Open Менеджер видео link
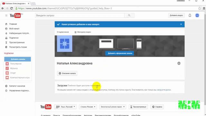Screen dimensions: 206x116 83,32
